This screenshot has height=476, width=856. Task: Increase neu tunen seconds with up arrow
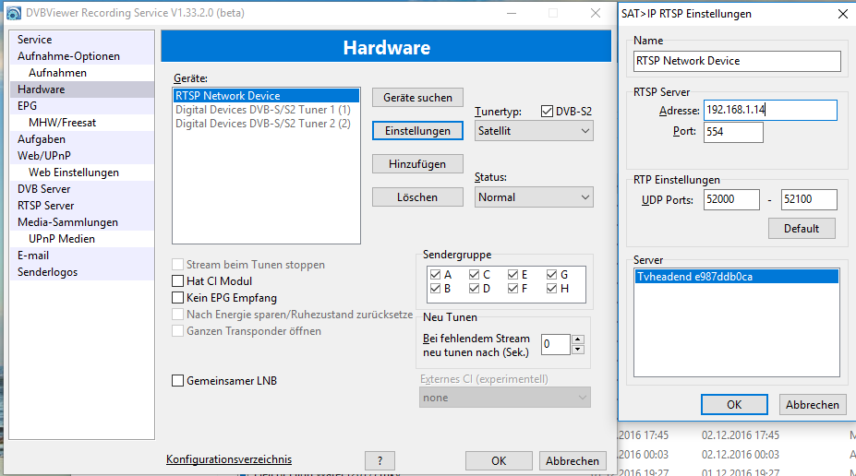click(x=577, y=339)
